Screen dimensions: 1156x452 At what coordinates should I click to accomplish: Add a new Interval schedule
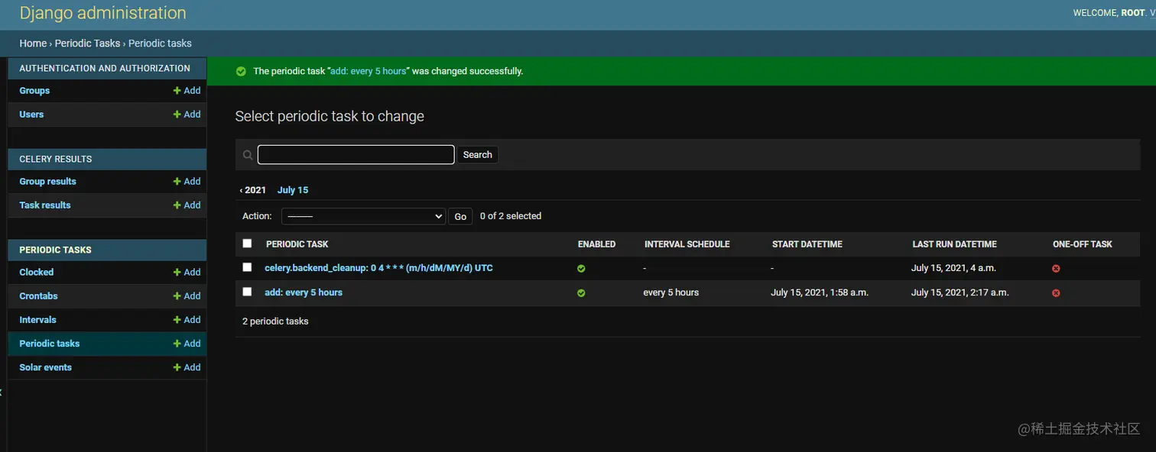pos(187,319)
